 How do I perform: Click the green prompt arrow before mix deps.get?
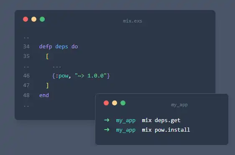click(x=107, y=120)
